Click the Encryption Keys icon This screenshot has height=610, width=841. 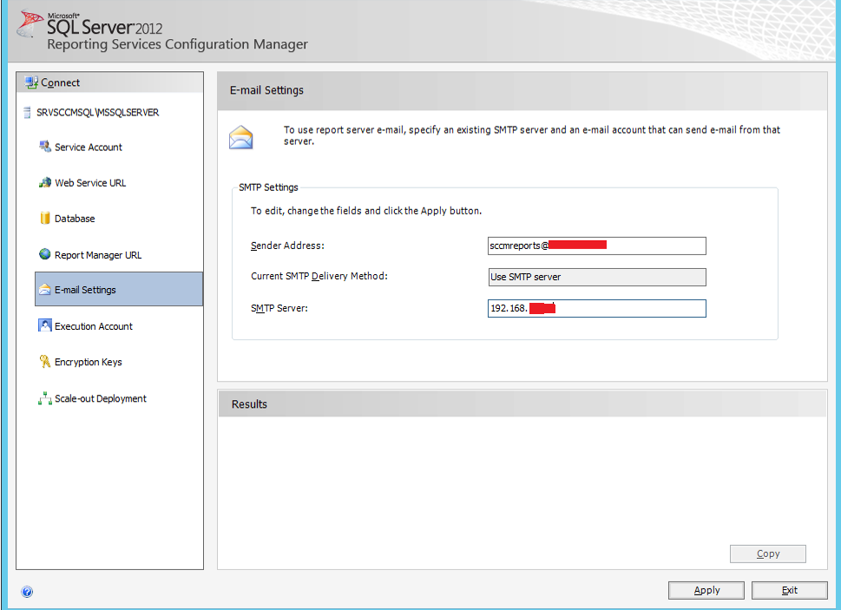tap(45, 362)
